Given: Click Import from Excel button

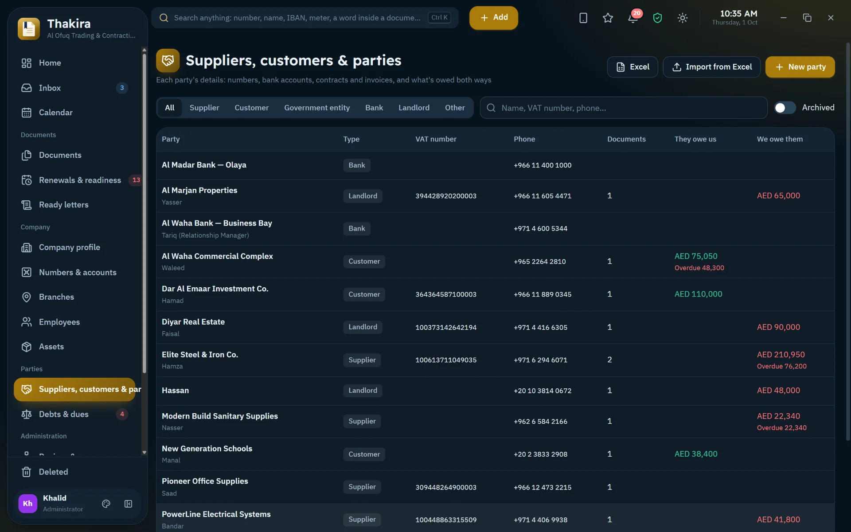Looking at the screenshot, I should pyautogui.click(x=712, y=67).
